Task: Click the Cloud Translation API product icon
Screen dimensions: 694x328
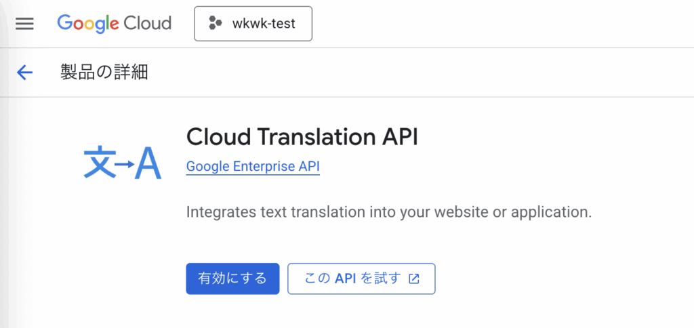Action: (123, 163)
